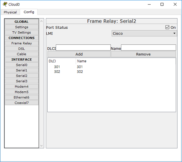Switch to the Physical tab
Viewport: 182px width, 162px height.
point(10,12)
